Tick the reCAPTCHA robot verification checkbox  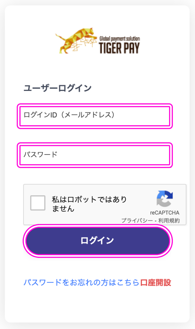38,203
